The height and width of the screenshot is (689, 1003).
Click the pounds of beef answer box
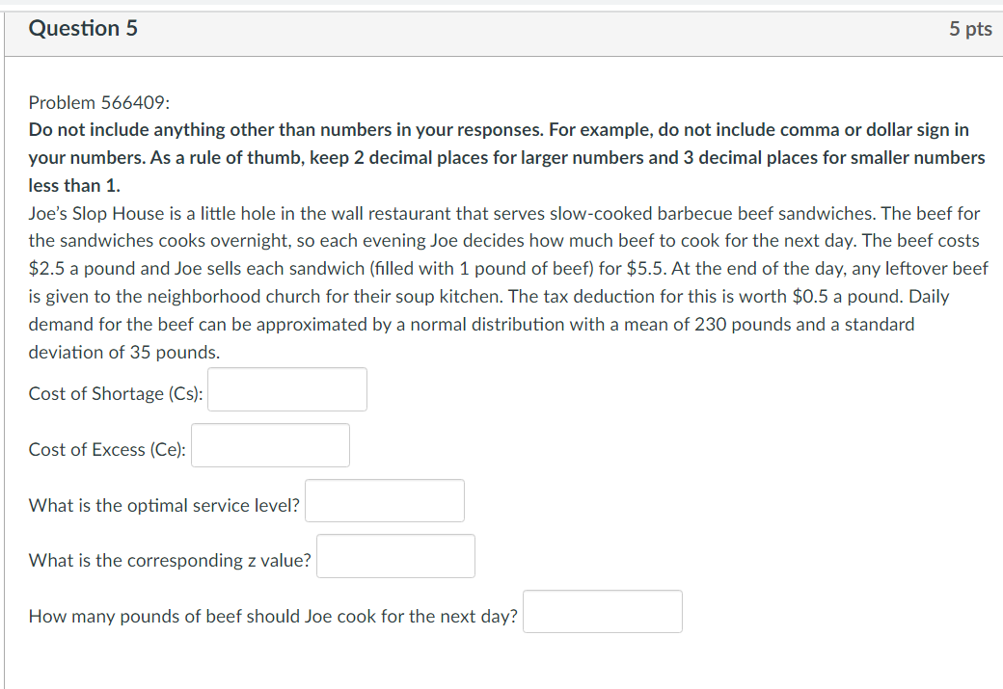coord(602,611)
